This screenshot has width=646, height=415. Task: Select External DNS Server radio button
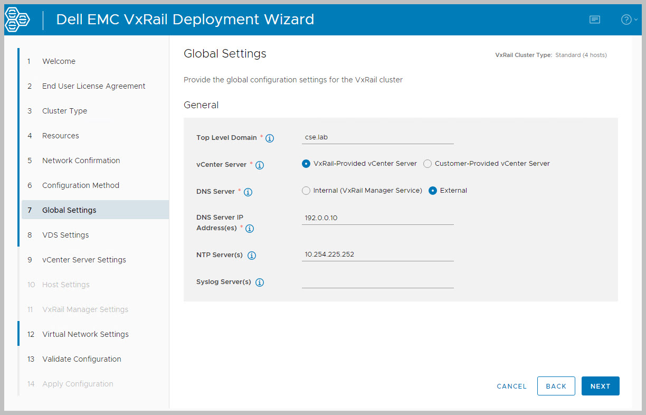coord(433,191)
